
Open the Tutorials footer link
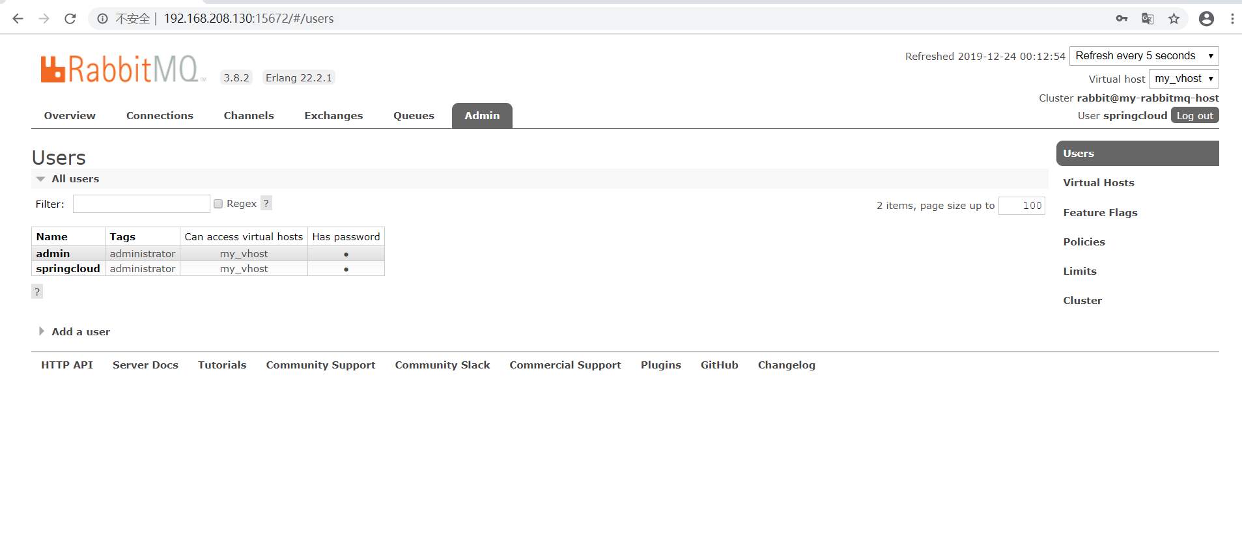(x=222, y=365)
